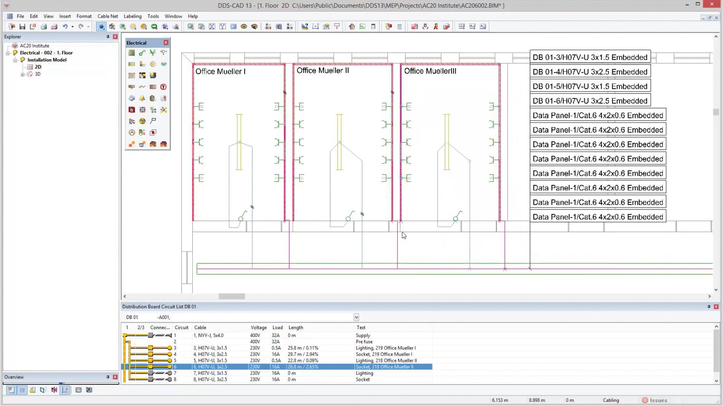Select the text label tool marked with T
Viewport: 723px width, 406px height.
pyautogui.click(x=164, y=87)
